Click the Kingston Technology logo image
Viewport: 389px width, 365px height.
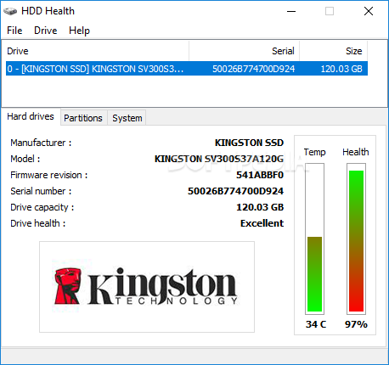147,287
